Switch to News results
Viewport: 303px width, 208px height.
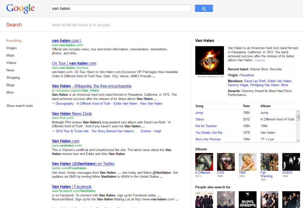(x=10, y=70)
